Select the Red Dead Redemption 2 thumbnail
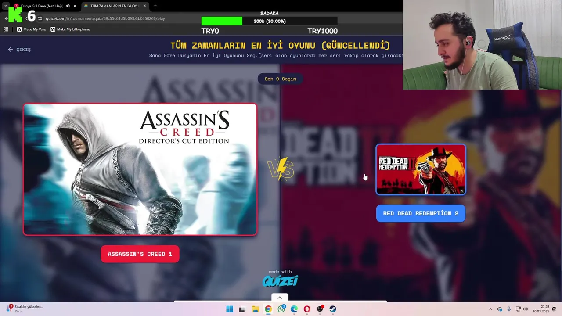This screenshot has height=316, width=562. coord(421,169)
